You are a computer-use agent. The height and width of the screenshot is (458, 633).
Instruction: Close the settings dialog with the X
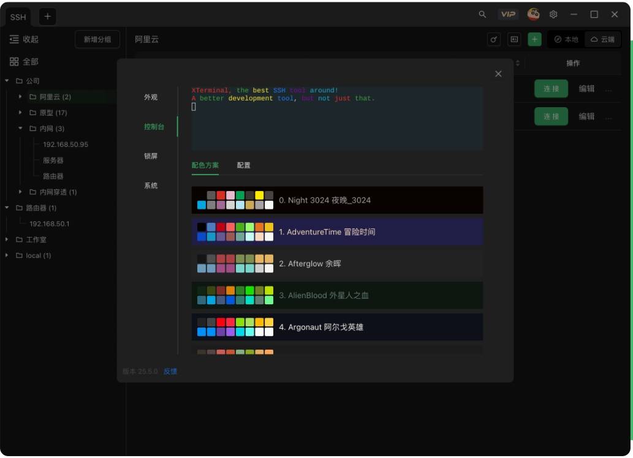[x=498, y=74]
